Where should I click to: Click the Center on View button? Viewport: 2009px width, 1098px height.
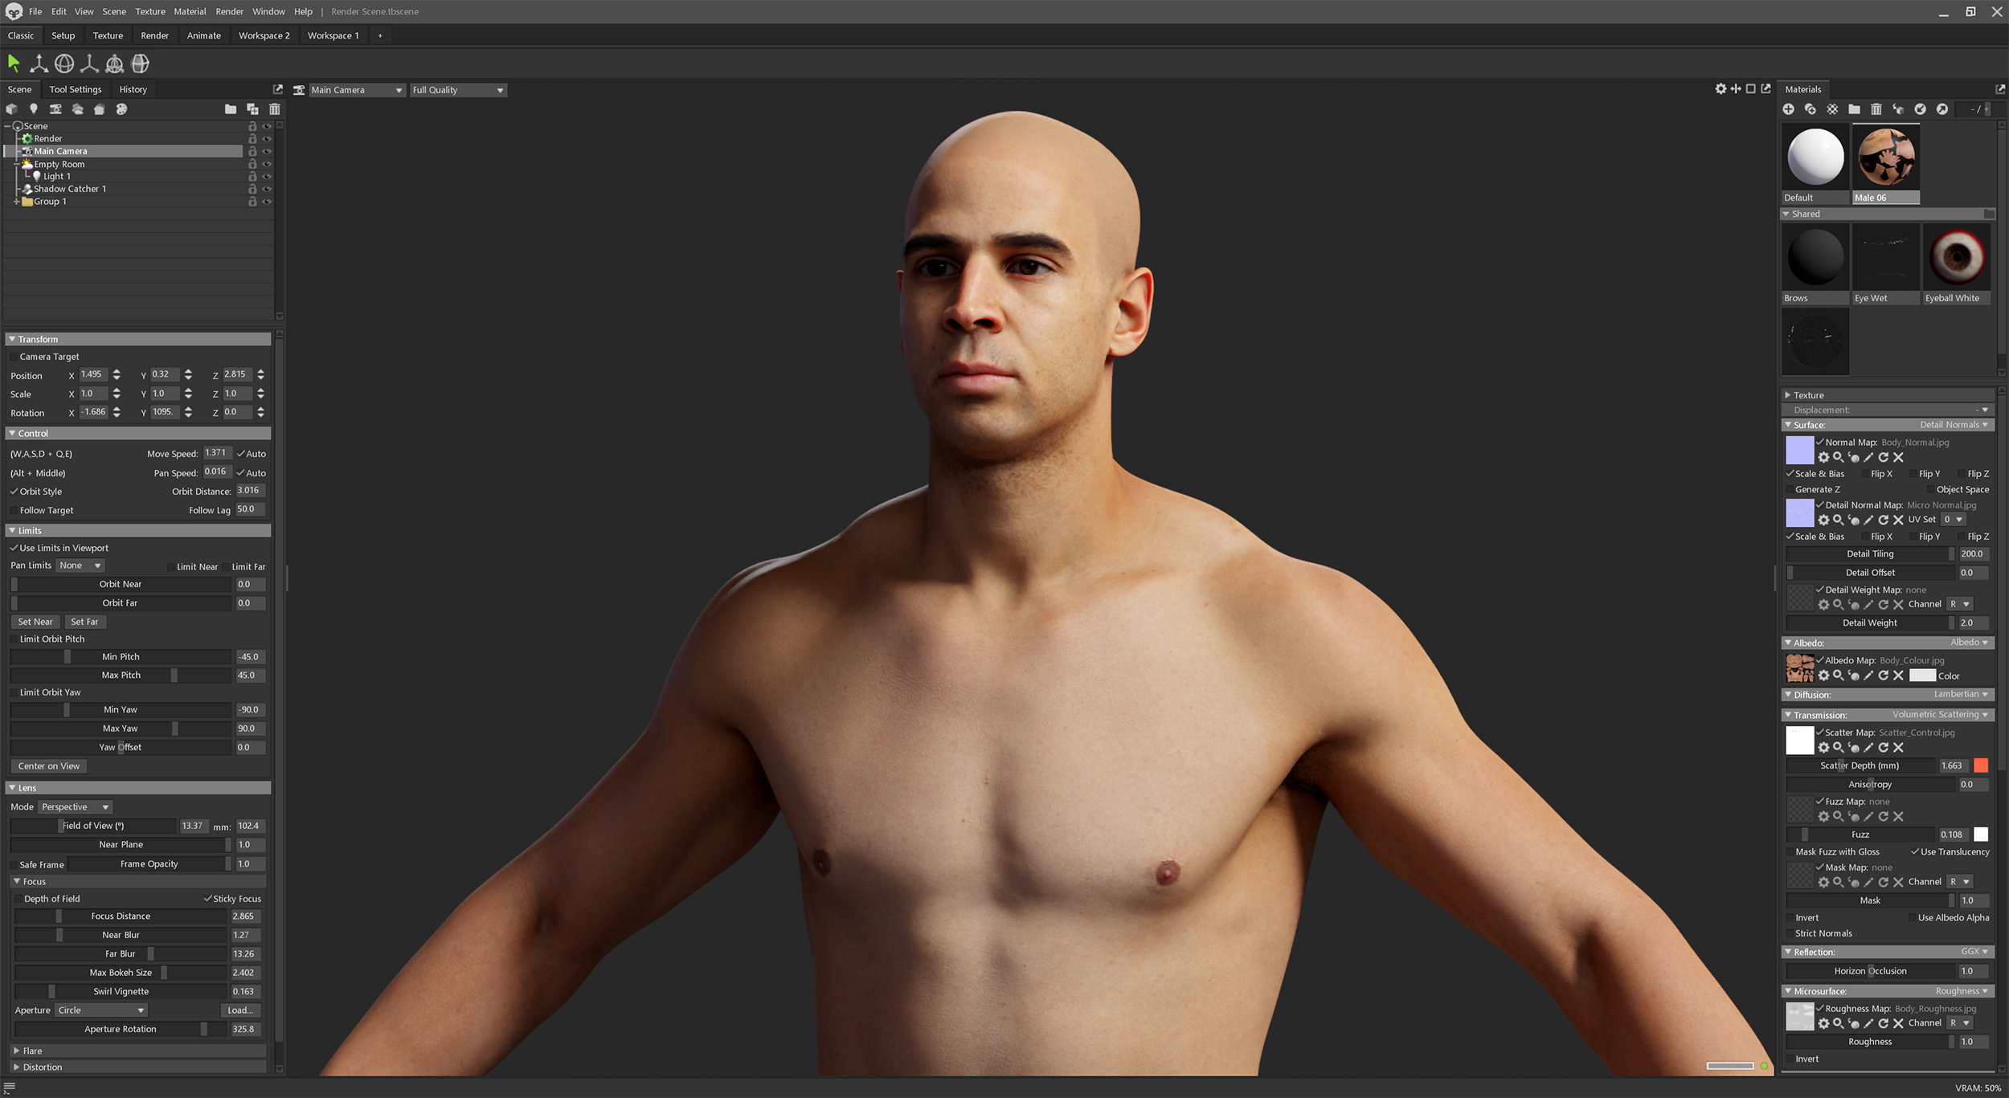tap(49, 765)
